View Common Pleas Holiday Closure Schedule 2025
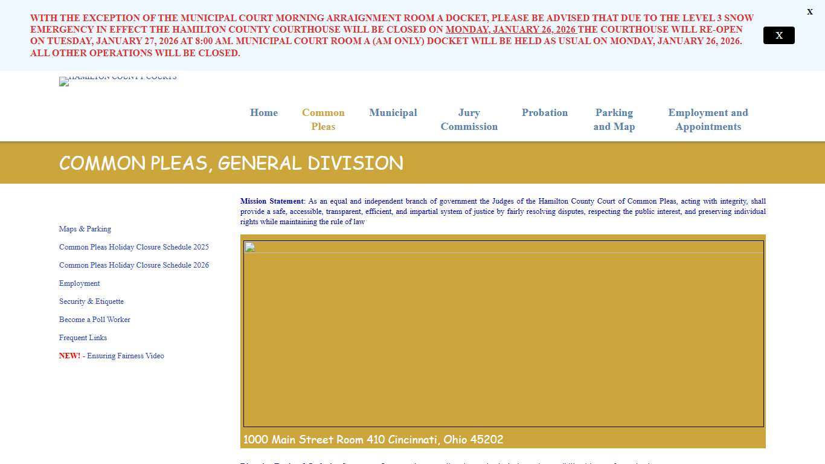Image resolution: width=825 pixels, height=464 pixels. coord(133,247)
